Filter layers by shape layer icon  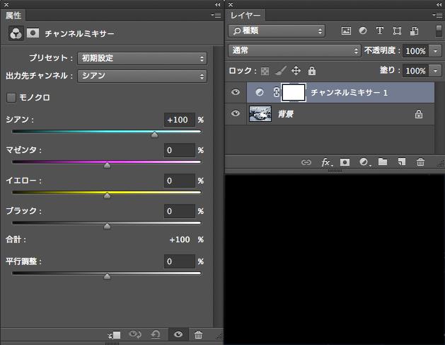coord(397,30)
